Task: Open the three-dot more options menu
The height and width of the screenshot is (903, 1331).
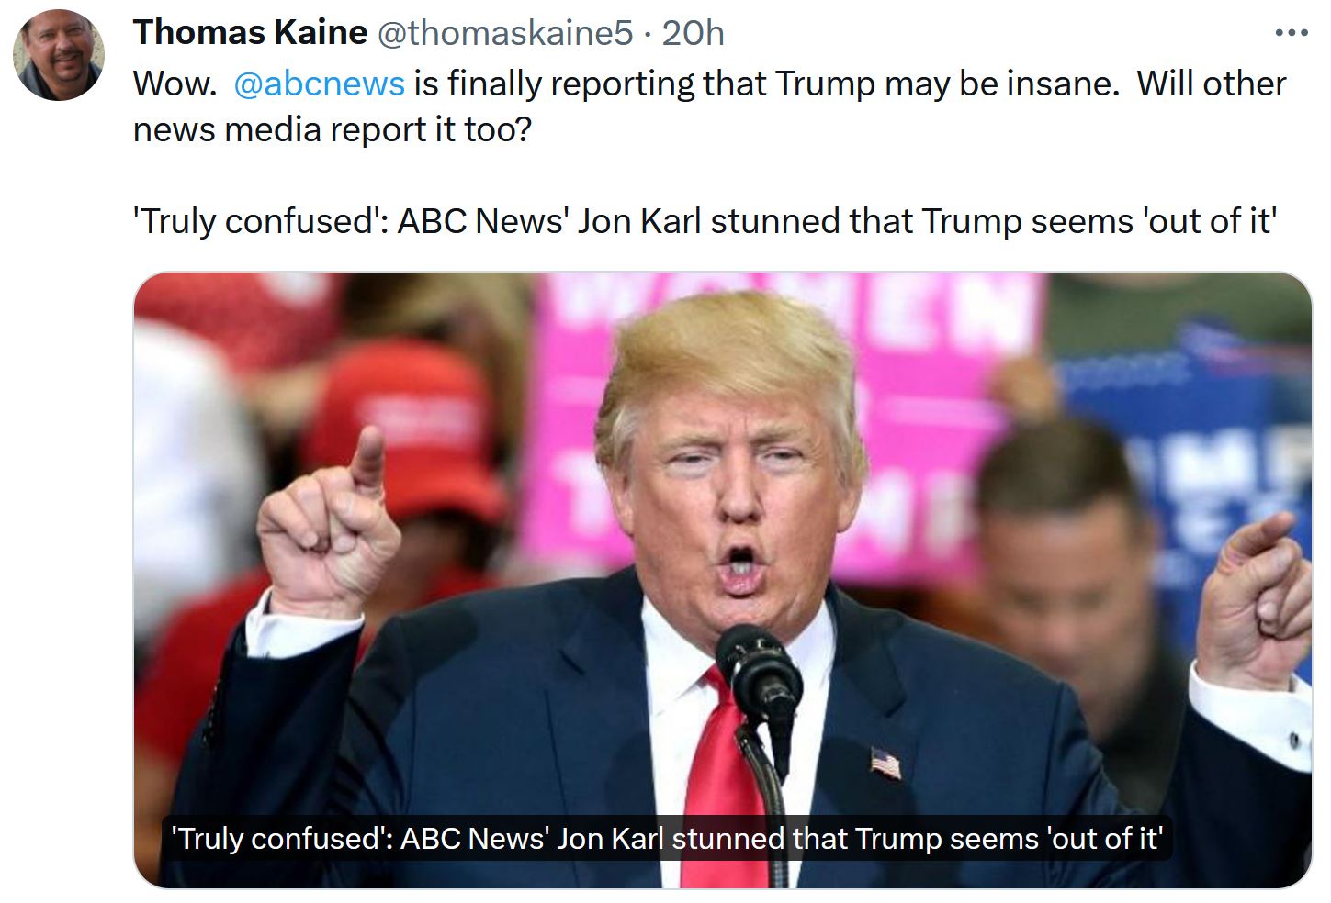Action: (x=1291, y=34)
